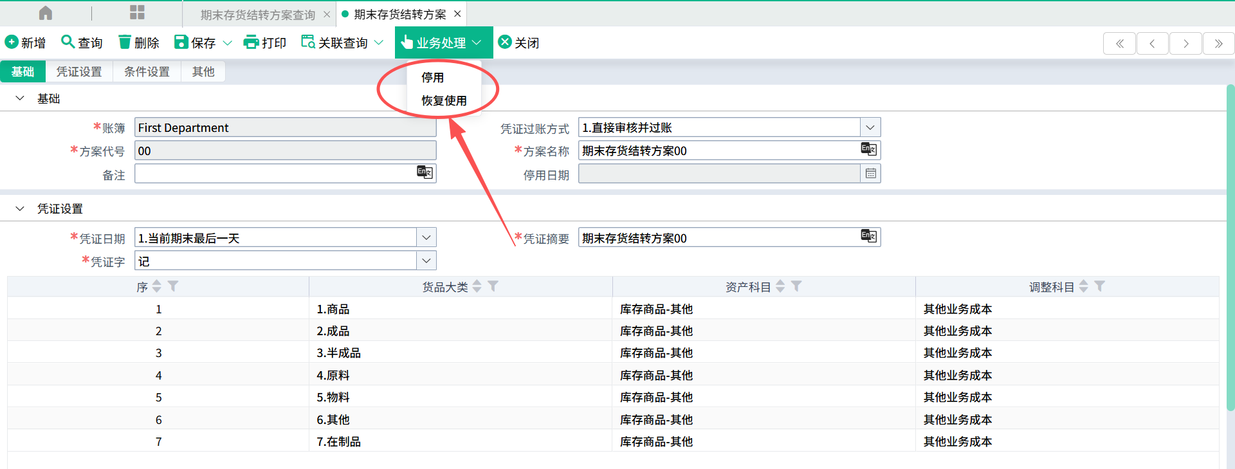This screenshot has height=469, width=1235.
Task: Sort the 资产科目 column
Action: 780,286
